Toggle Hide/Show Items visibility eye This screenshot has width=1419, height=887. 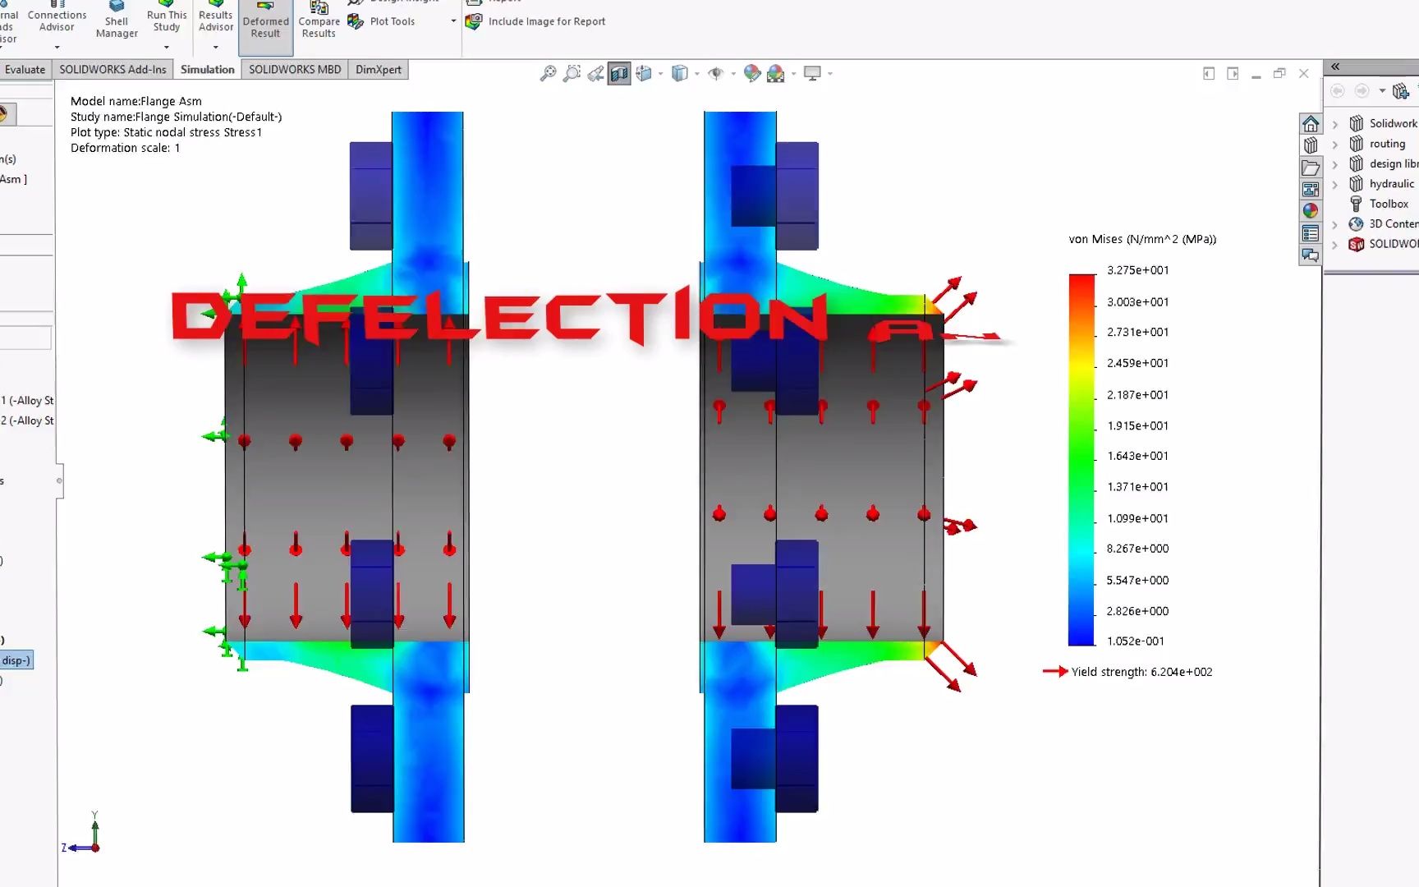click(717, 73)
